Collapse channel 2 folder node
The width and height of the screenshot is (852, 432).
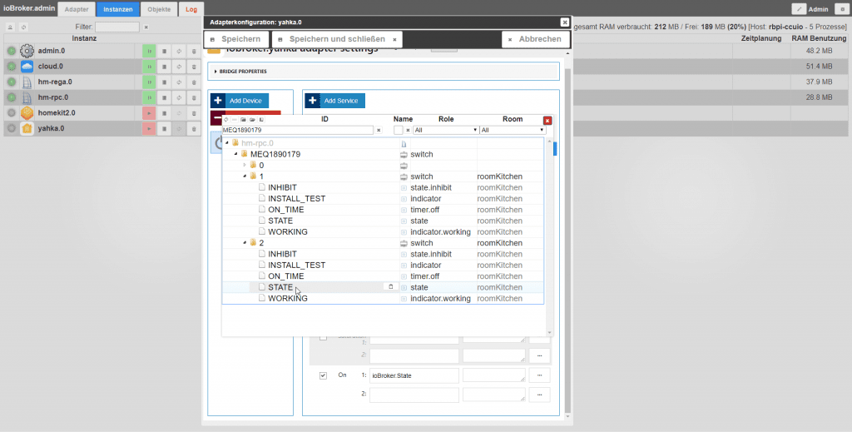click(245, 243)
